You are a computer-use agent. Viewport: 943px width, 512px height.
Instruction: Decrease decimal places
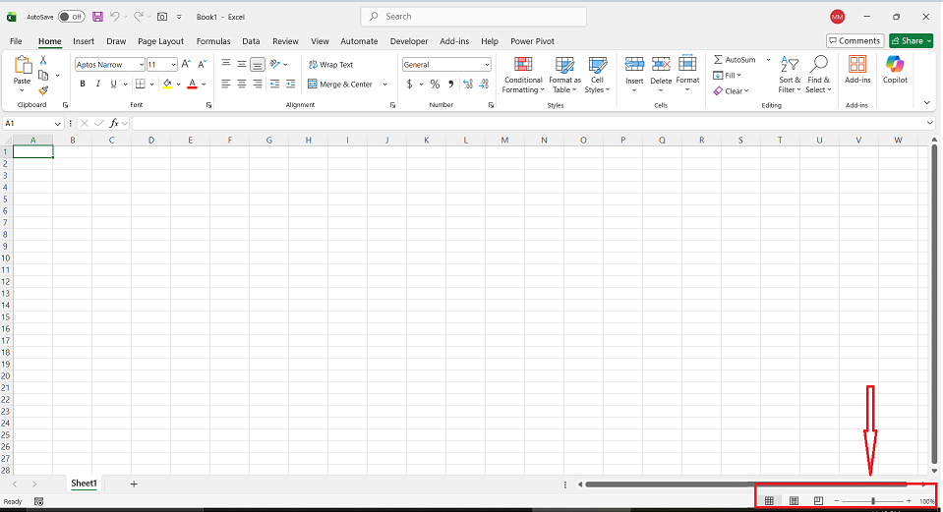[x=484, y=85]
